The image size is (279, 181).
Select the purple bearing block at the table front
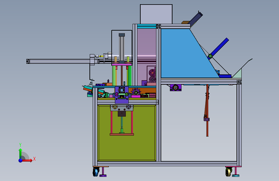pos(122,95)
